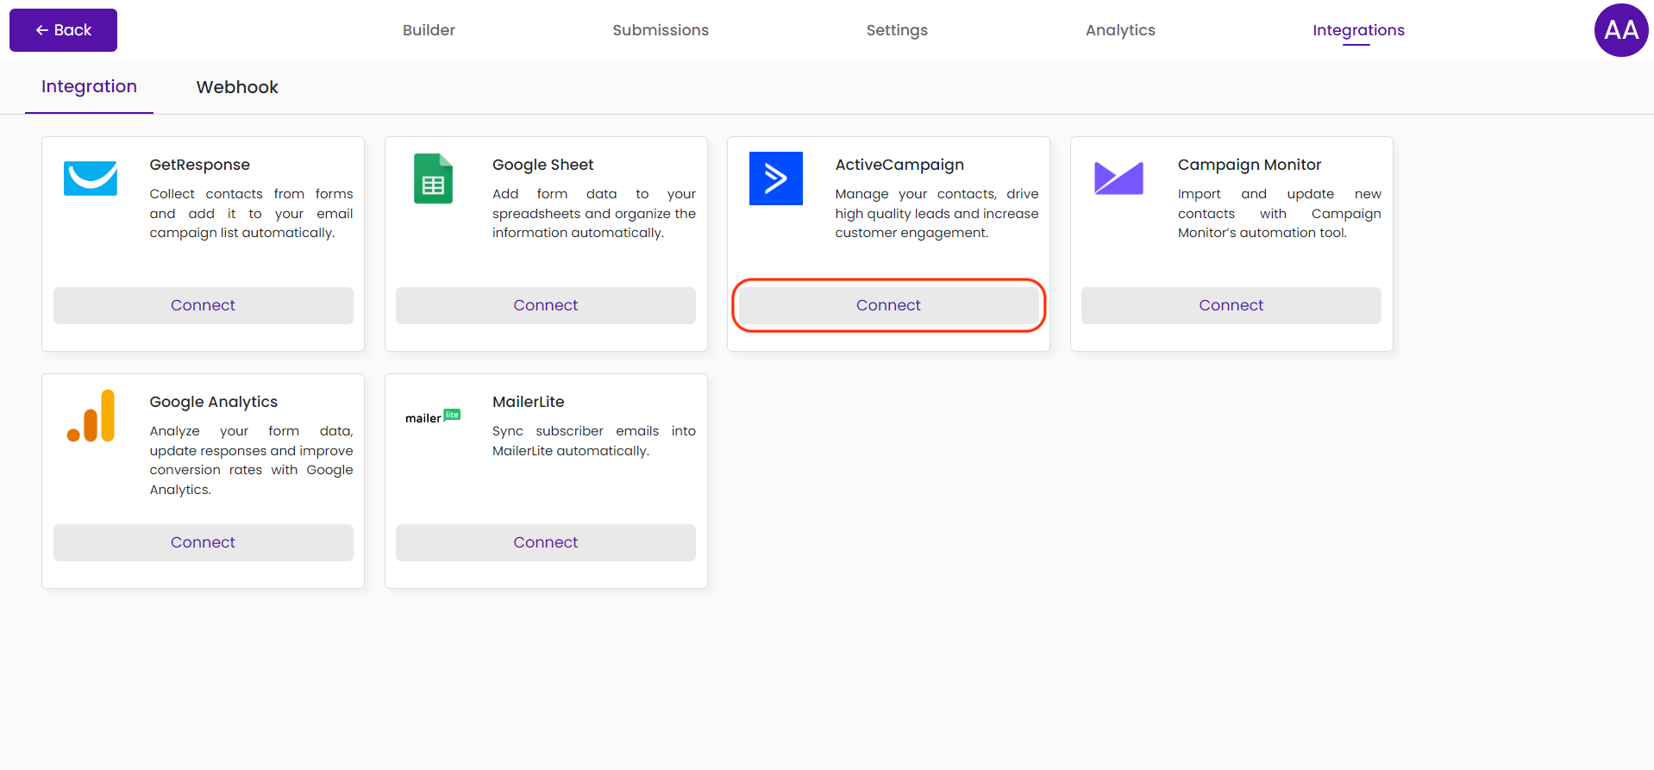Screen dimensions: 1654x770
Task: Select the Integration sub-tab
Action: [89, 86]
